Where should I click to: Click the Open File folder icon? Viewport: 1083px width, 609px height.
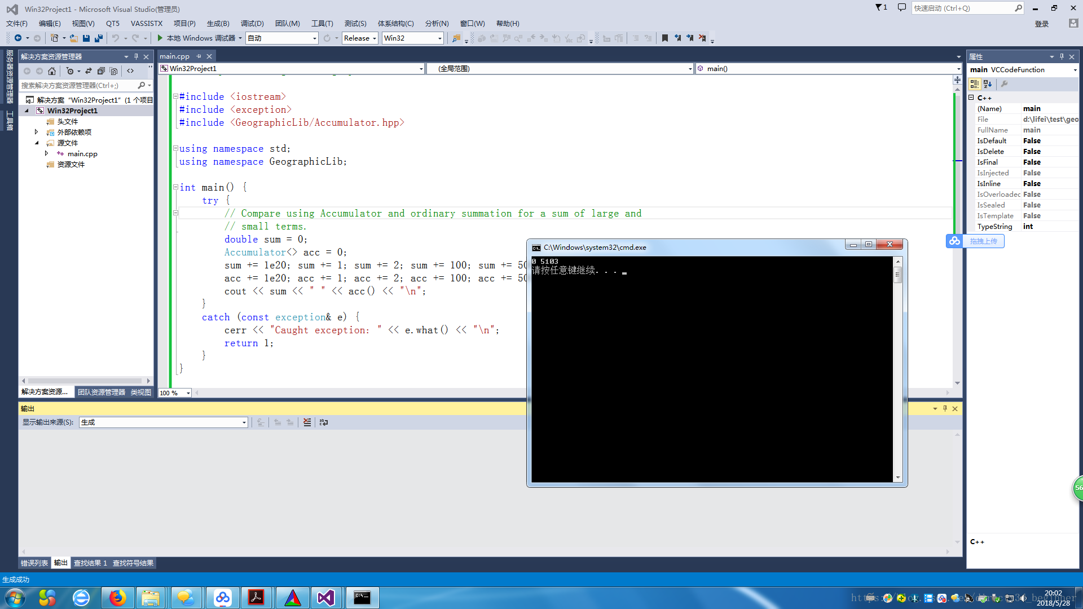(x=74, y=38)
